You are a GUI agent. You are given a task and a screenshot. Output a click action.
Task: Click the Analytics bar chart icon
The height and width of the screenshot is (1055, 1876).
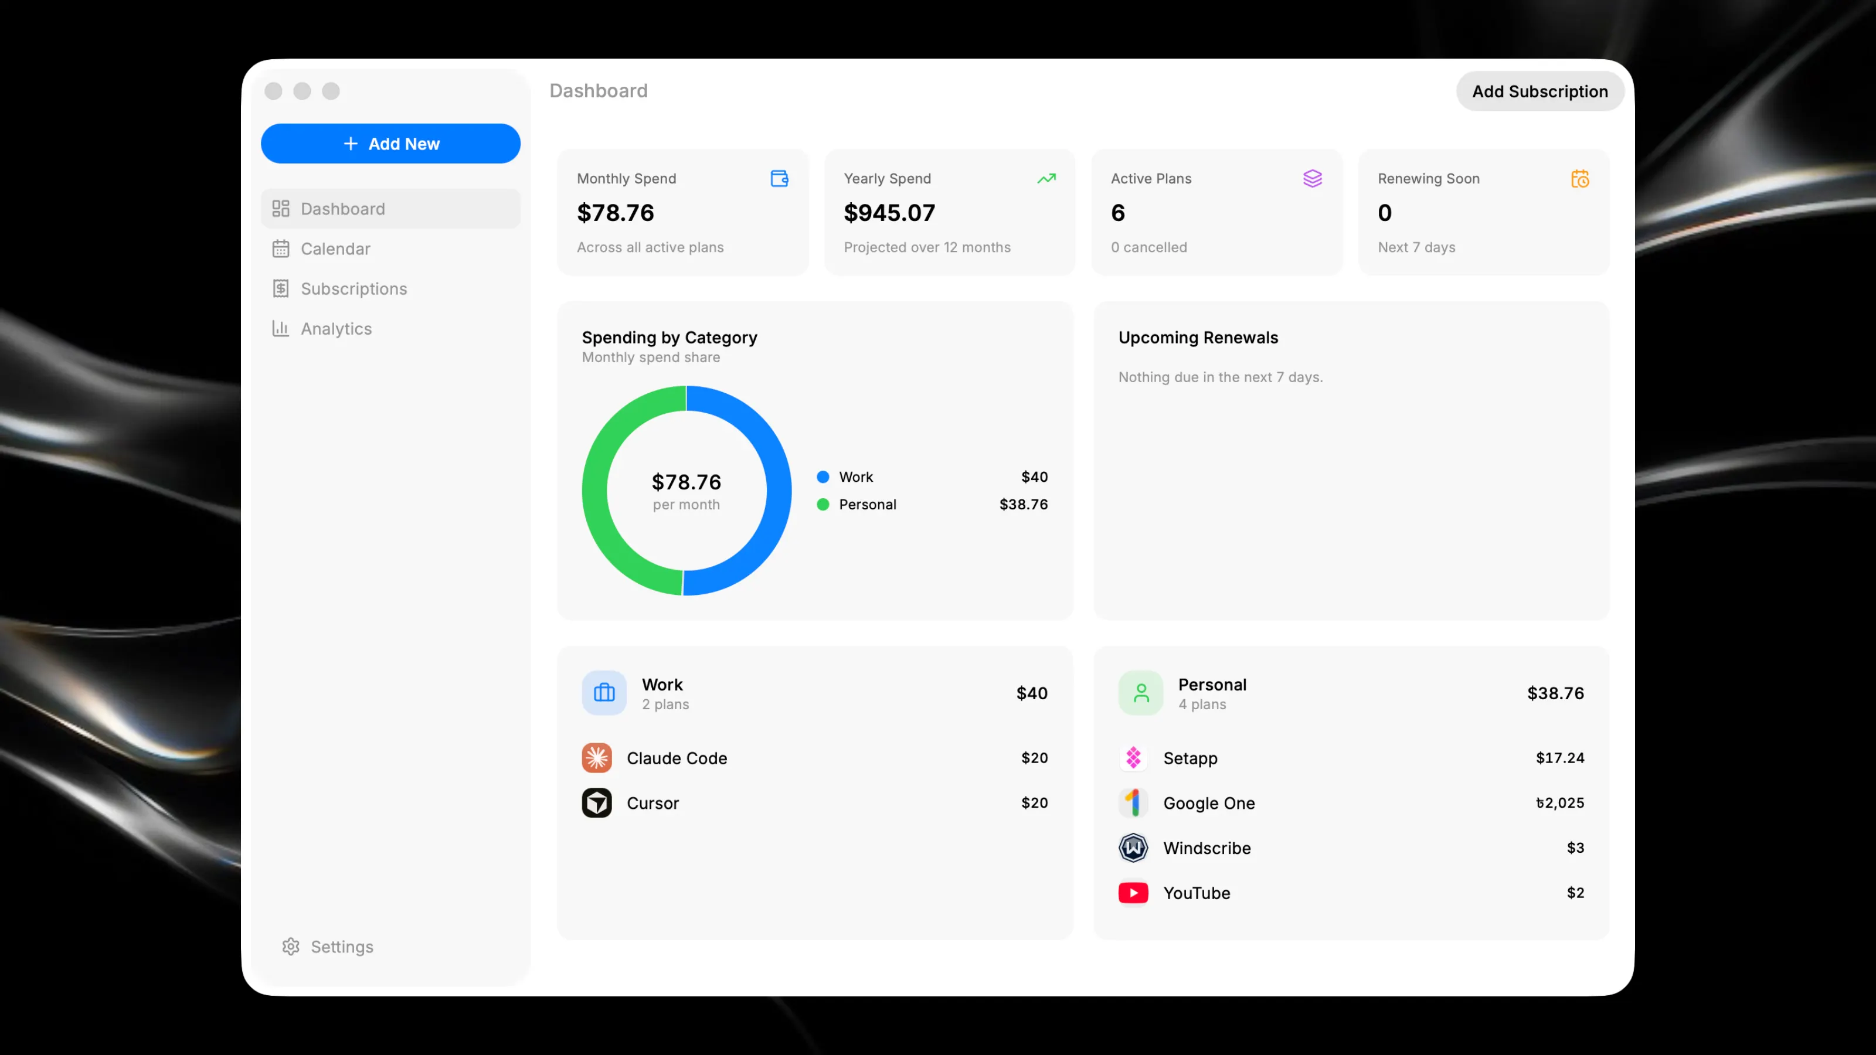[281, 329]
